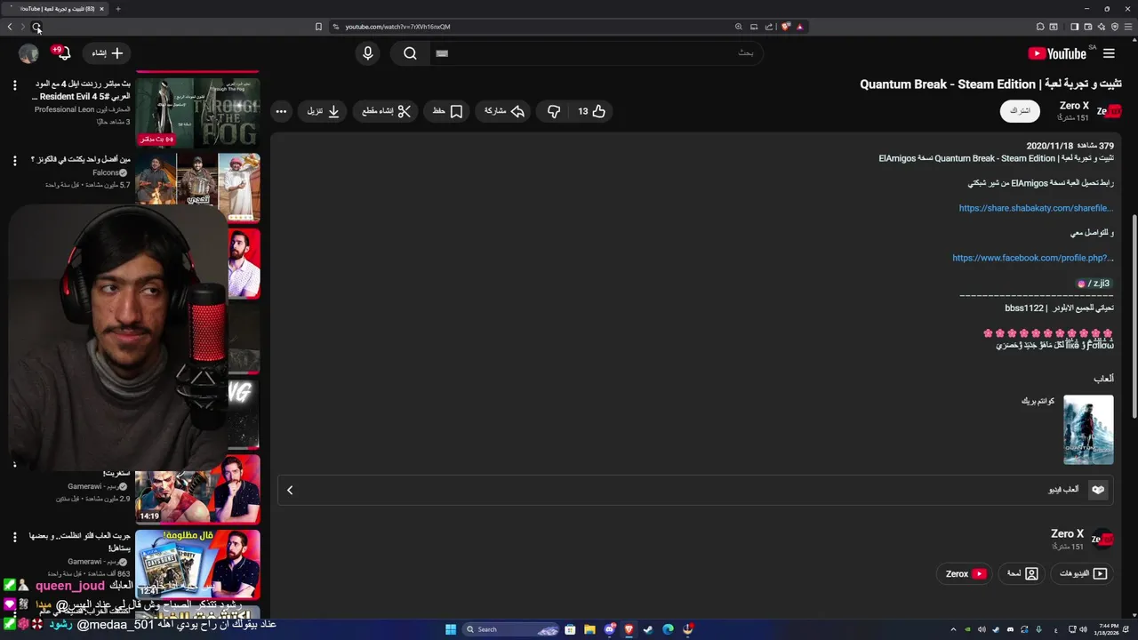
Task: Toggle subscription to Zero X channel
Action: 1021,111
